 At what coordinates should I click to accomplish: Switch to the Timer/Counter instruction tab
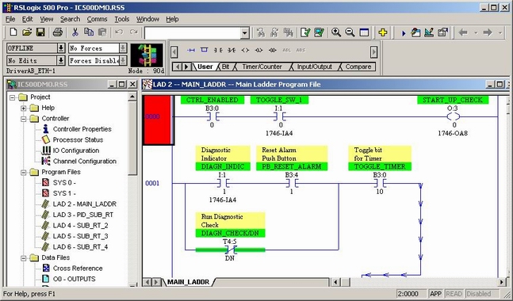[x=262, y=67]
